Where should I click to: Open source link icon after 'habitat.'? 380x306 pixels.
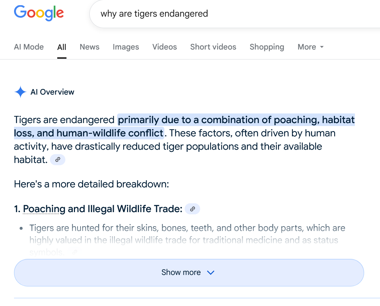[58, 160]
